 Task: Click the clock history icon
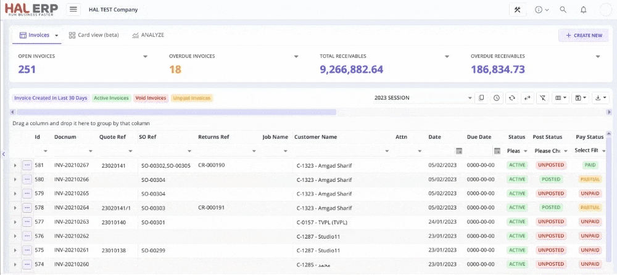(496, 98)
